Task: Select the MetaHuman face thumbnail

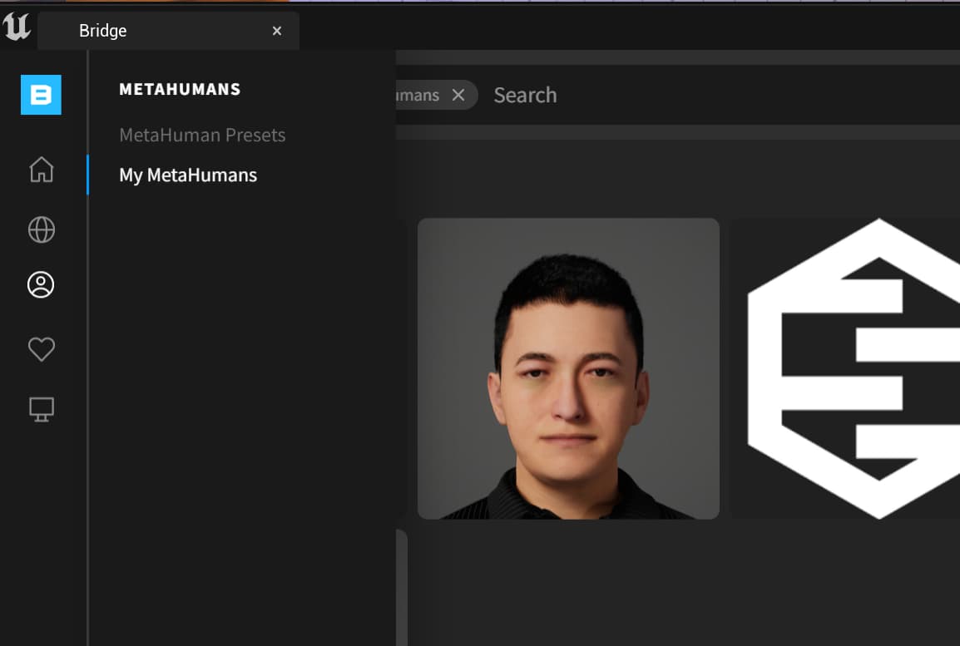Action: (x=568, y=369)
